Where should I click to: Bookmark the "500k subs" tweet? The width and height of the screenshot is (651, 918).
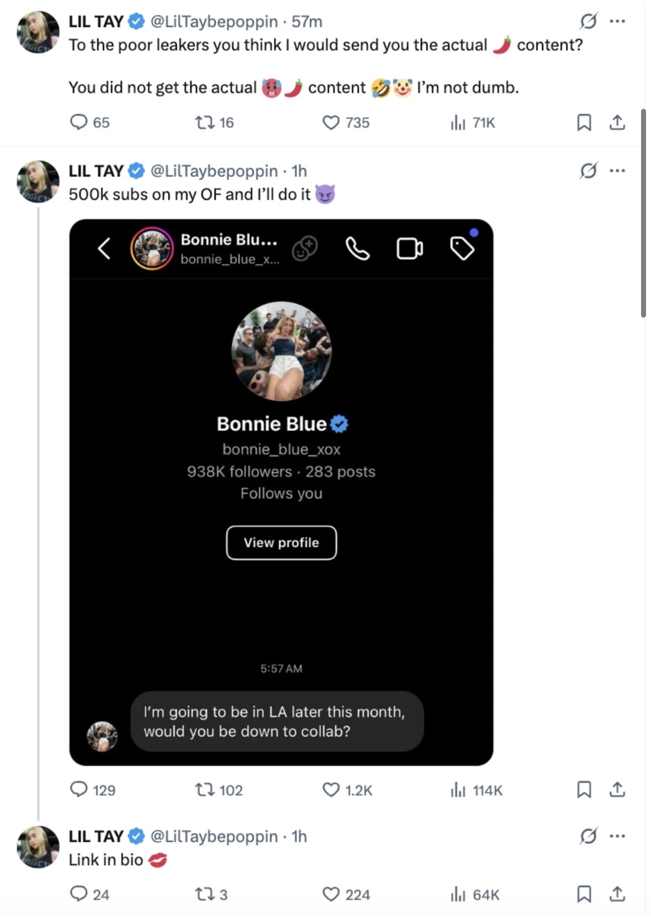[584, 790]
